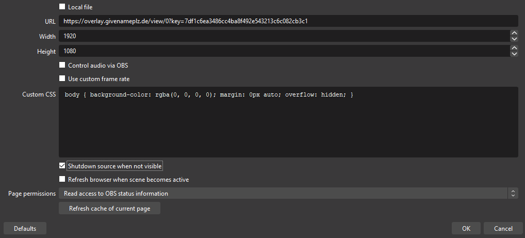
Task: Enable Use custom frame rate
Action: pyautogui.click(x=62, y=79)
